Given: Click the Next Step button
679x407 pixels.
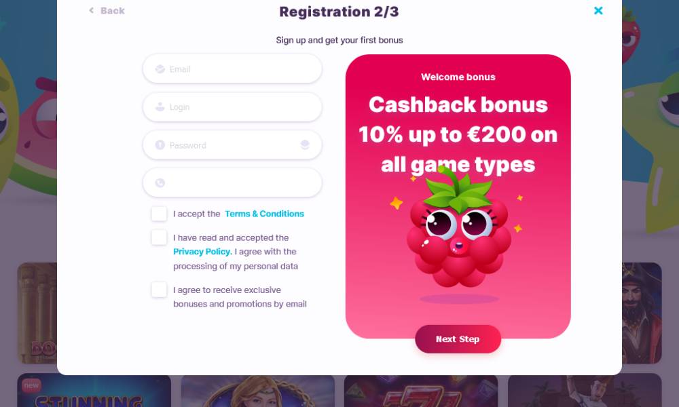Looking at the screenshot, I should click(x=458, y=339).
